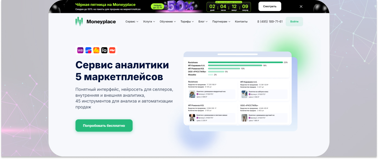This screenshot has width=378, height=159.
Task: Click the orange Megamarket icon
Action: (x=112, y=50)
